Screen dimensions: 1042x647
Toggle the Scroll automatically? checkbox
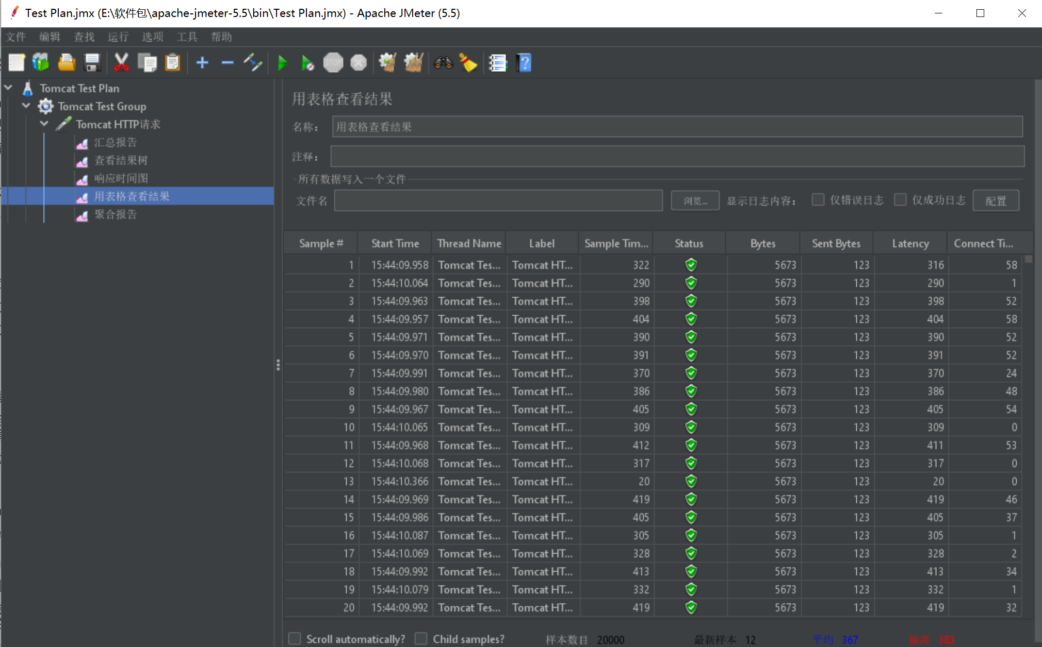click(295, 639)
